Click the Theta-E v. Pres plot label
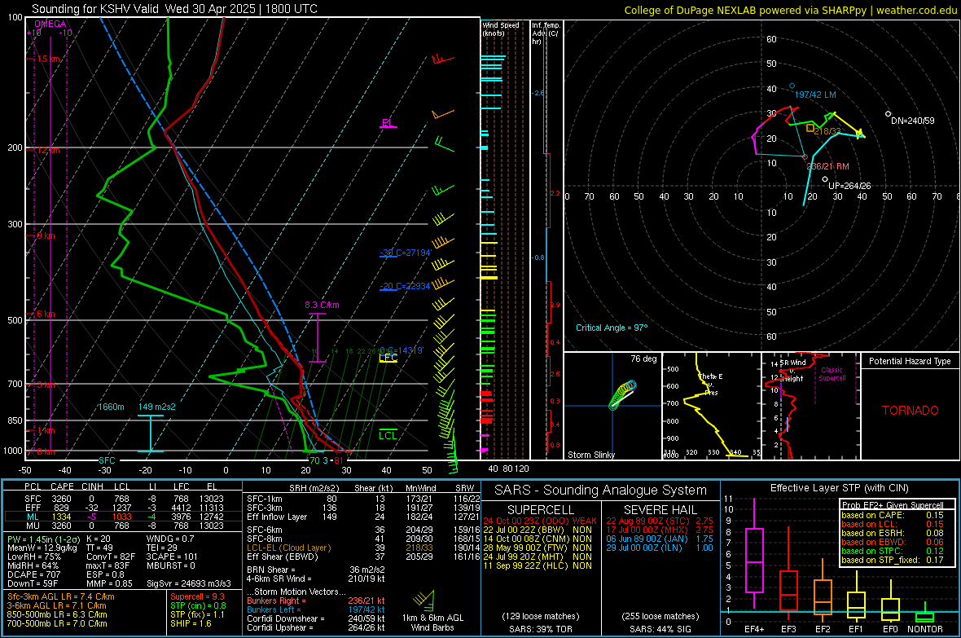Viewport: 961px width, 638px height. (x=711, y=384)
